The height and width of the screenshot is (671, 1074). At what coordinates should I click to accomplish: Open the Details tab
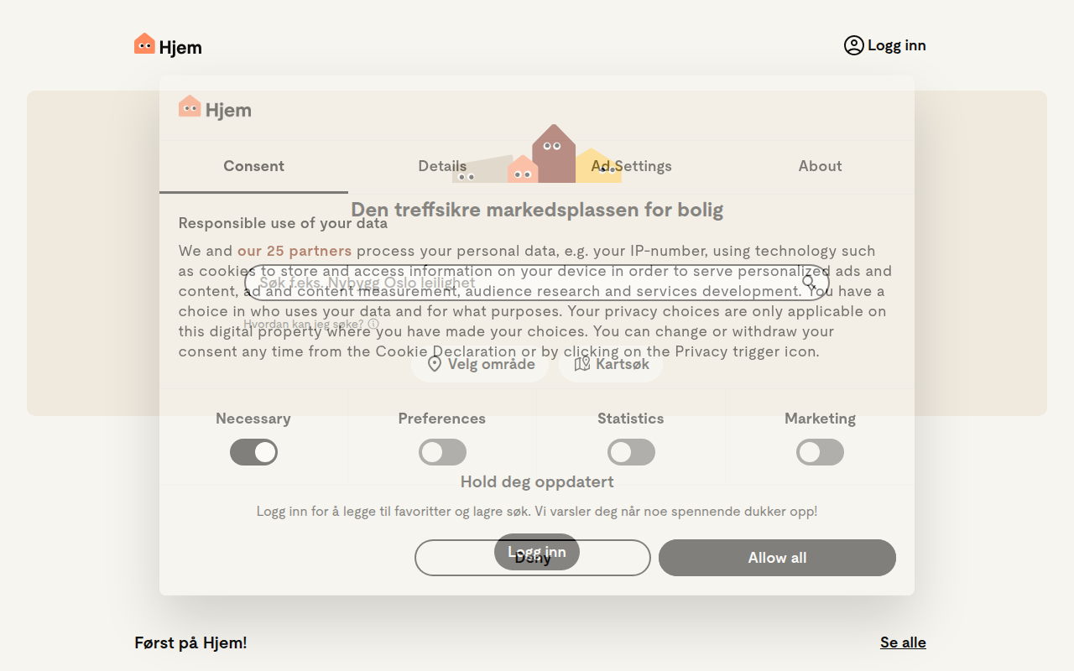tap(442, 166)
